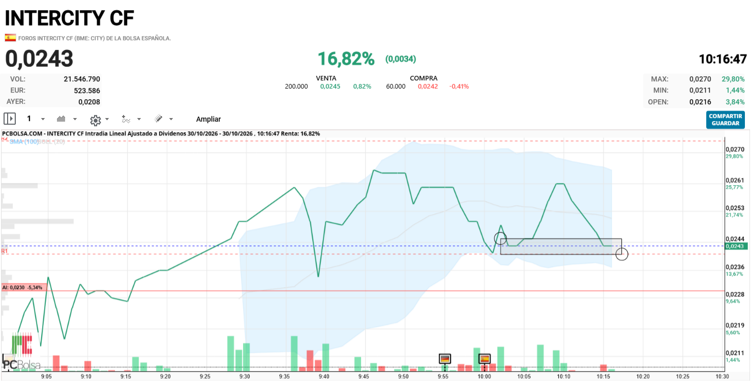This screenshot has height=381, width=751.
Task: Click the Spanish flag event marker
Action: (485, 359)
